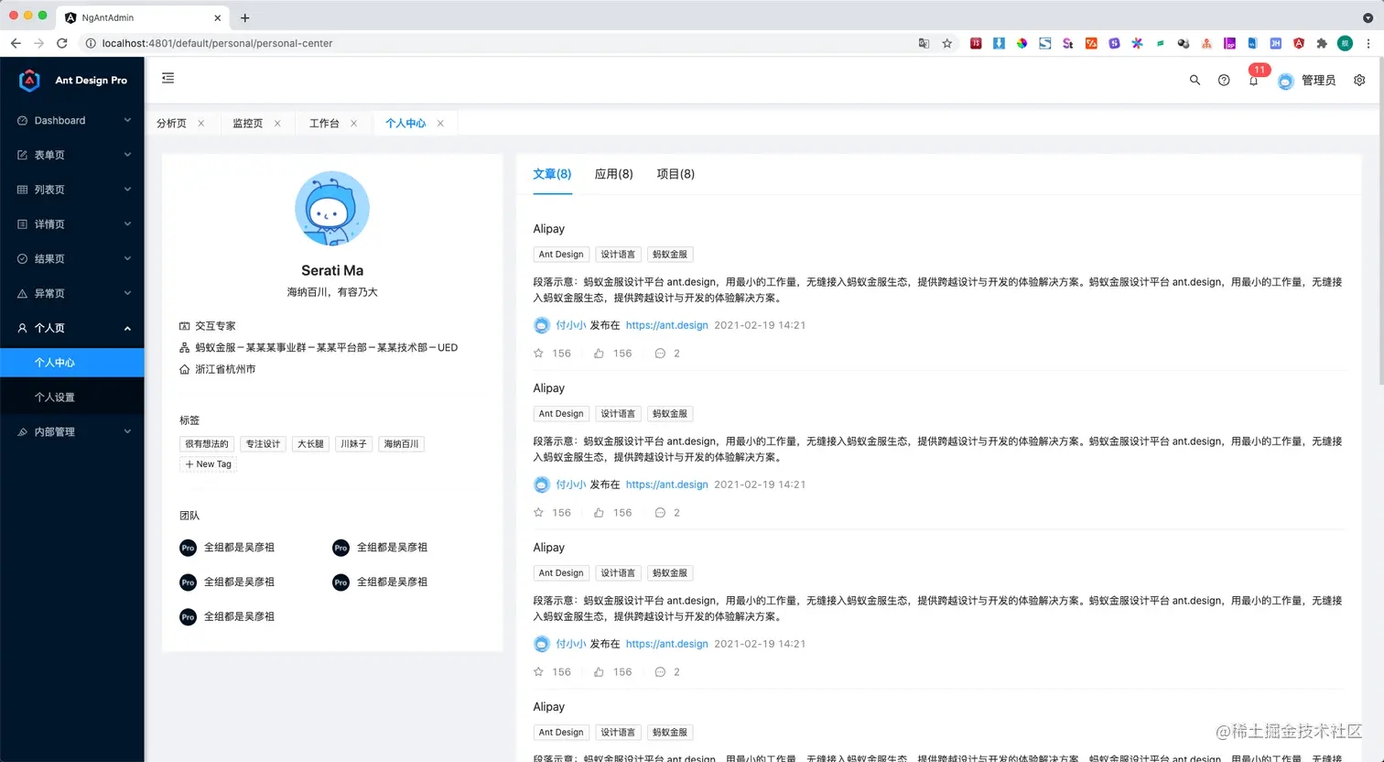The width and height of the screenshot is (1384, 762).
Task: Add a tag with New Tag button
Action: (209, 464)
